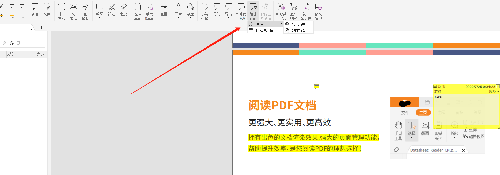Choose 隐藏所有 to hide all comments
Image resolution: width=500 pixels, height=175 pixels.
(299, 31)
